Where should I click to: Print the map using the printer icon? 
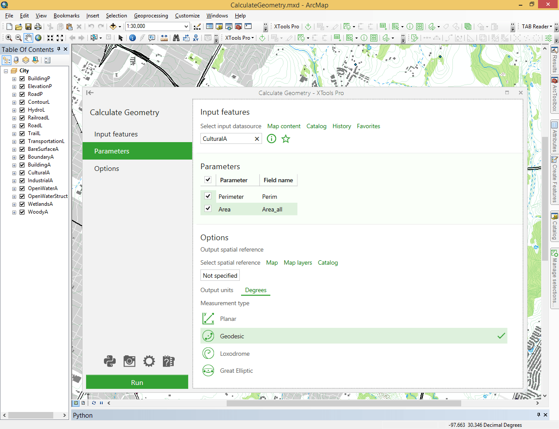38,27
